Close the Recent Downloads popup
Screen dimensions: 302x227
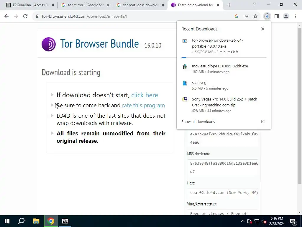[x=263, y=29]
